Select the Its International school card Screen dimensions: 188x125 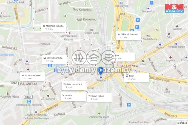(x=33, y=77)
